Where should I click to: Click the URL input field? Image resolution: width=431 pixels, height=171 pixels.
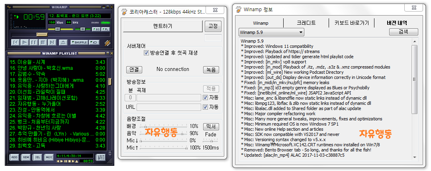169,107
